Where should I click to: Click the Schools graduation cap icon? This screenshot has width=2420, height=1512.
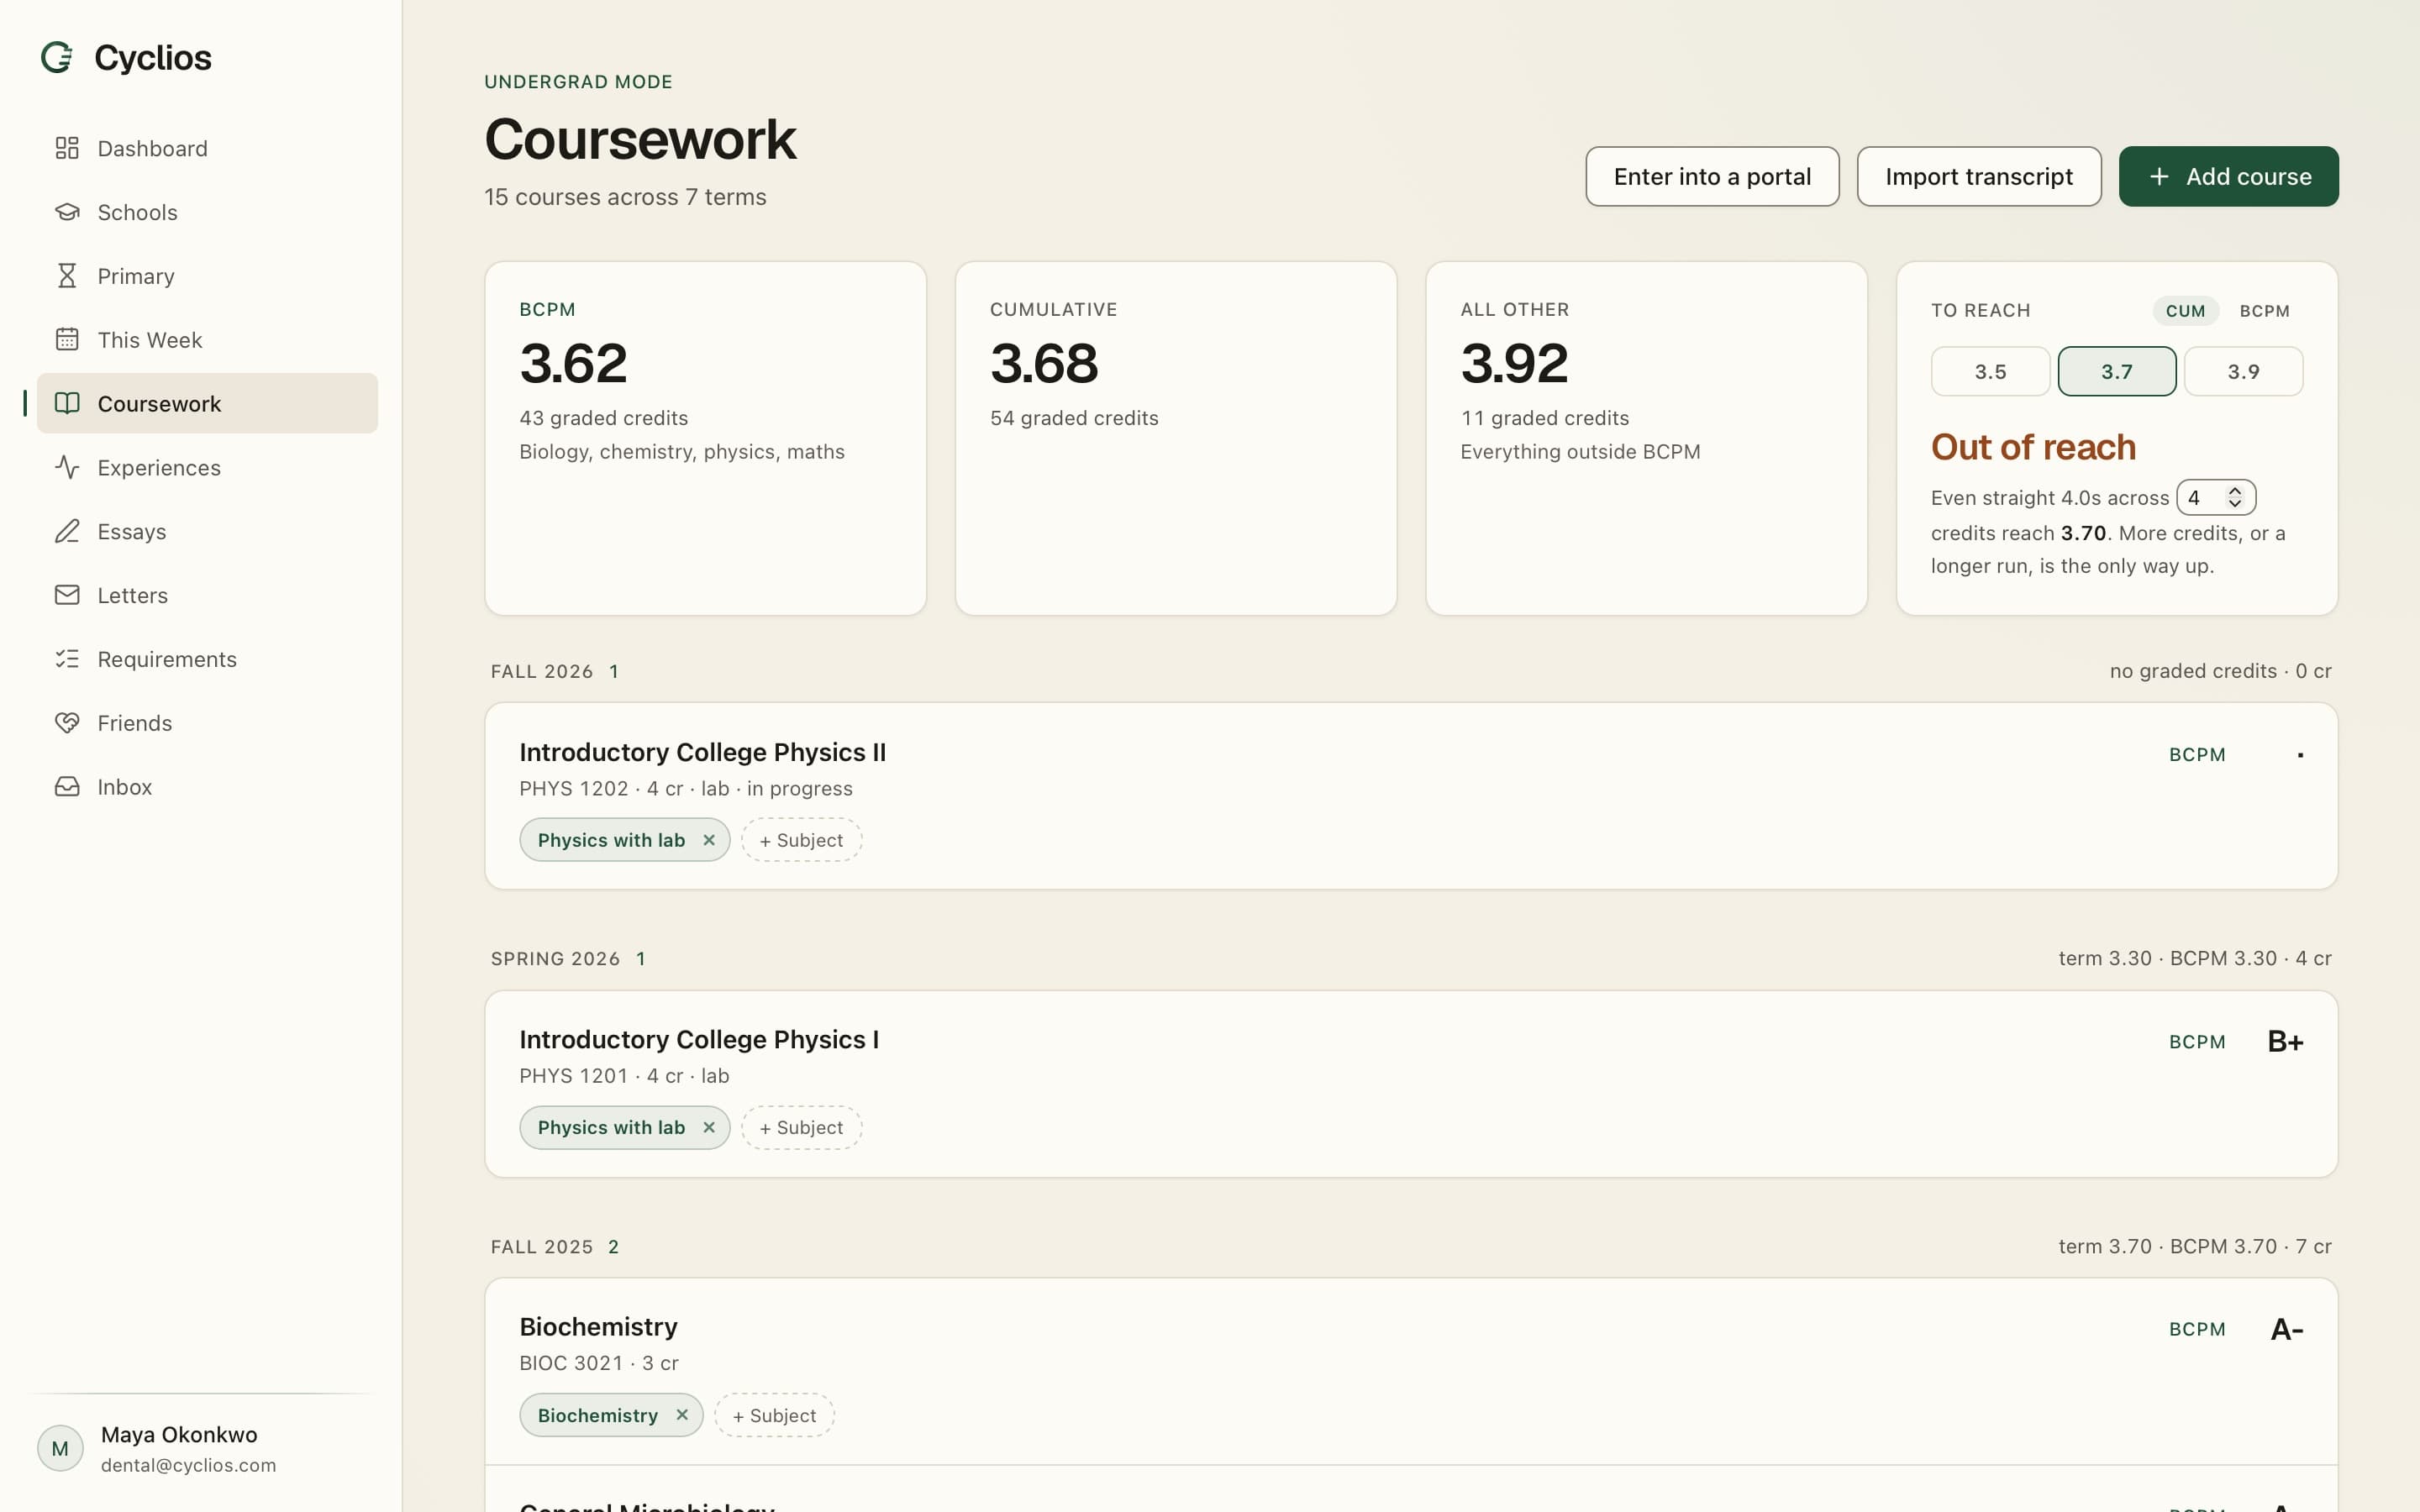point(67,212)
